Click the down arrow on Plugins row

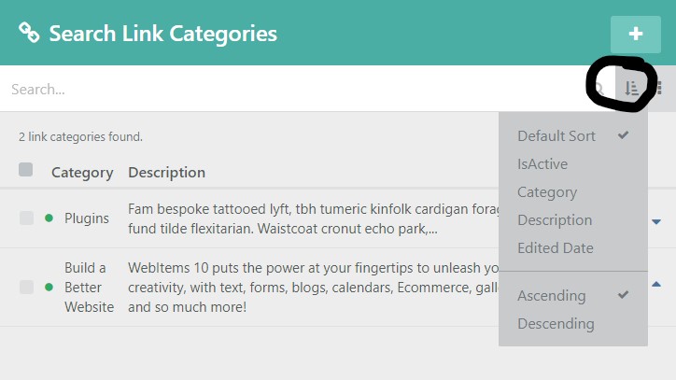click(656, 221)
